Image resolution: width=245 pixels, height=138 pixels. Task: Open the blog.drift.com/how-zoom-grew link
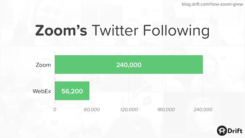[x=212, y=4]
